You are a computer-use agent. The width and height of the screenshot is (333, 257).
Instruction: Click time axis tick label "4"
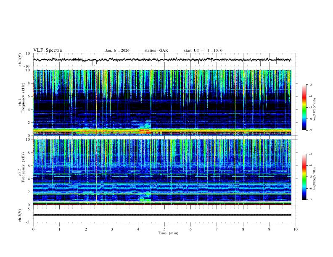click(x=138, y=229)
